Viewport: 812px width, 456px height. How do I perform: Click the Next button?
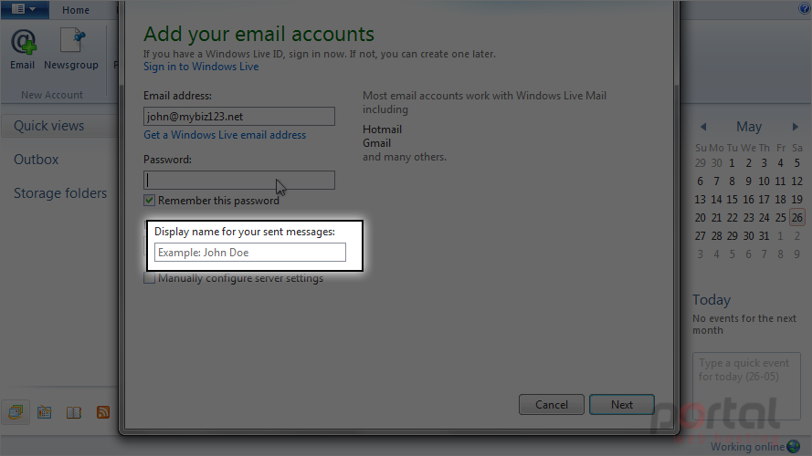tap(622, 404)
